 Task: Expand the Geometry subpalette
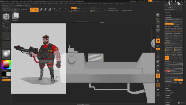point(168,15)
